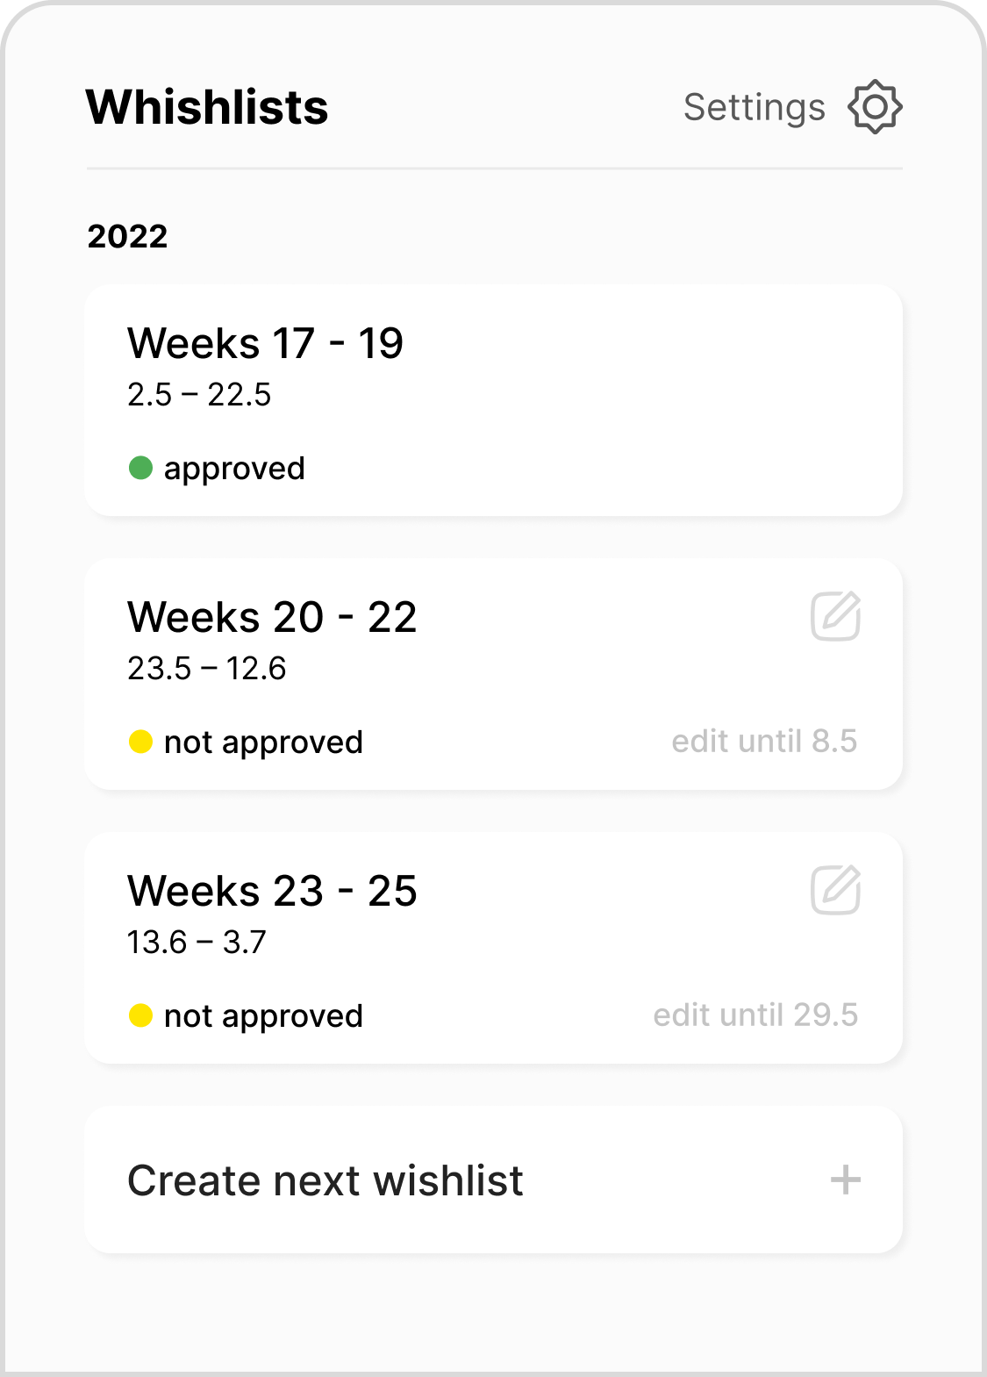Click not approved label under Weeks 20 - 22
This screenshot has width=987, height=1377.
tap(263, 742)
